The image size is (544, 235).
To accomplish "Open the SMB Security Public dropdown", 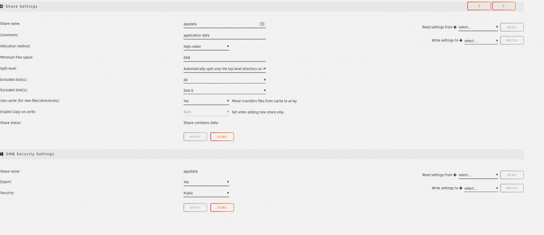I will tap(206, 193).
